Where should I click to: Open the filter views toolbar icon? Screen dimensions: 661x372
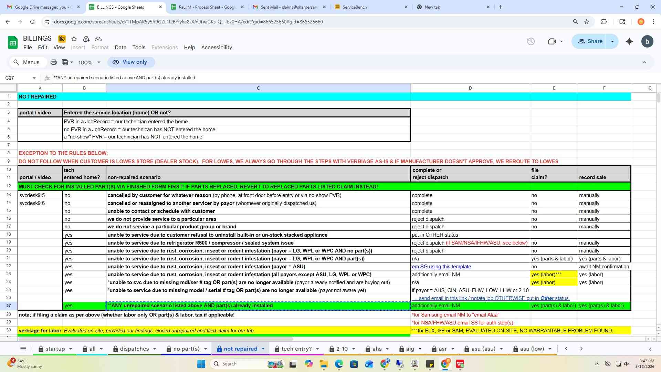(67, 62)
